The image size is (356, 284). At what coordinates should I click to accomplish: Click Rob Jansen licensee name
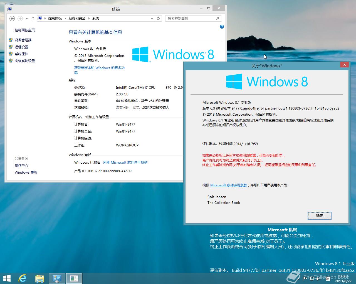217,197
